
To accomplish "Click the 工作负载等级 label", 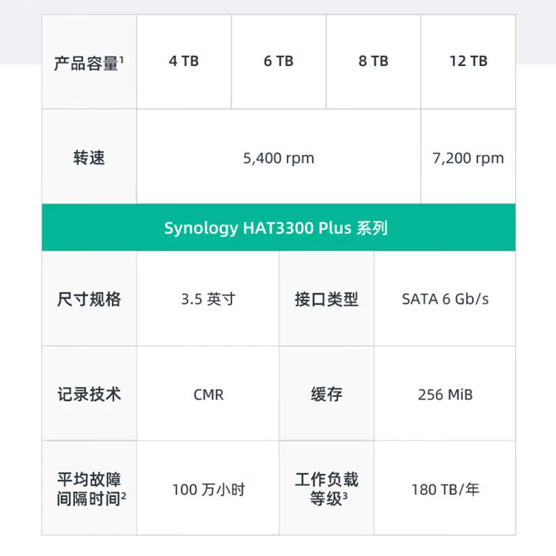I will [327, 489].
